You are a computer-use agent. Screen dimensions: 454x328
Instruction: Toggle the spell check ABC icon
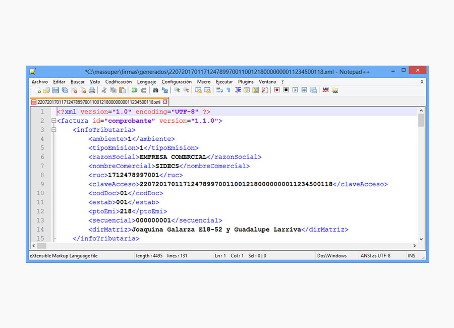click(326, 90)
